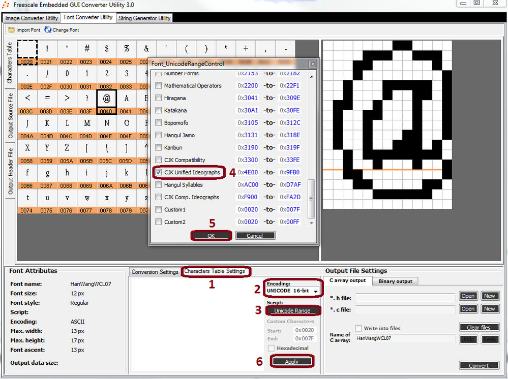Select the @ character cell 0040
Image resolution: width=508 pixels, height=379 pixels.
click(106, 102)
